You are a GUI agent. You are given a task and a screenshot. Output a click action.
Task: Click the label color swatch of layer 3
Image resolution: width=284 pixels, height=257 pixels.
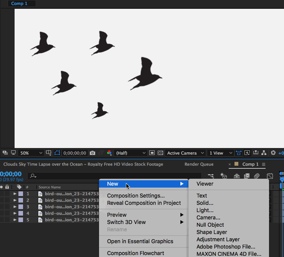tap(20, 207)
